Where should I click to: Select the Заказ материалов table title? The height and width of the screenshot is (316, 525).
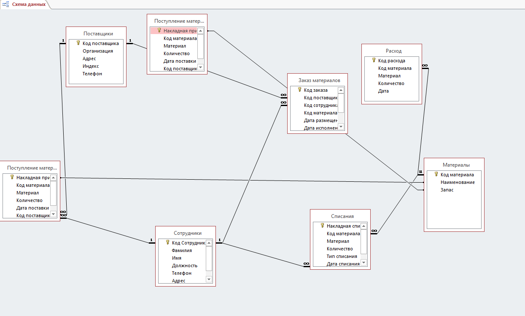coord(319,80)
